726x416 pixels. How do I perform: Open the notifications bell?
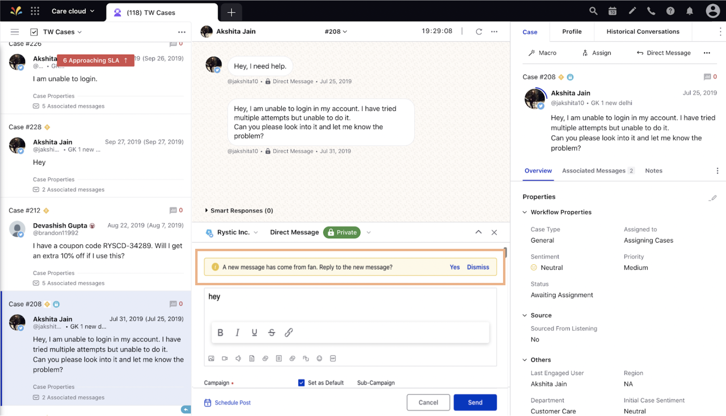click(690, 11)
